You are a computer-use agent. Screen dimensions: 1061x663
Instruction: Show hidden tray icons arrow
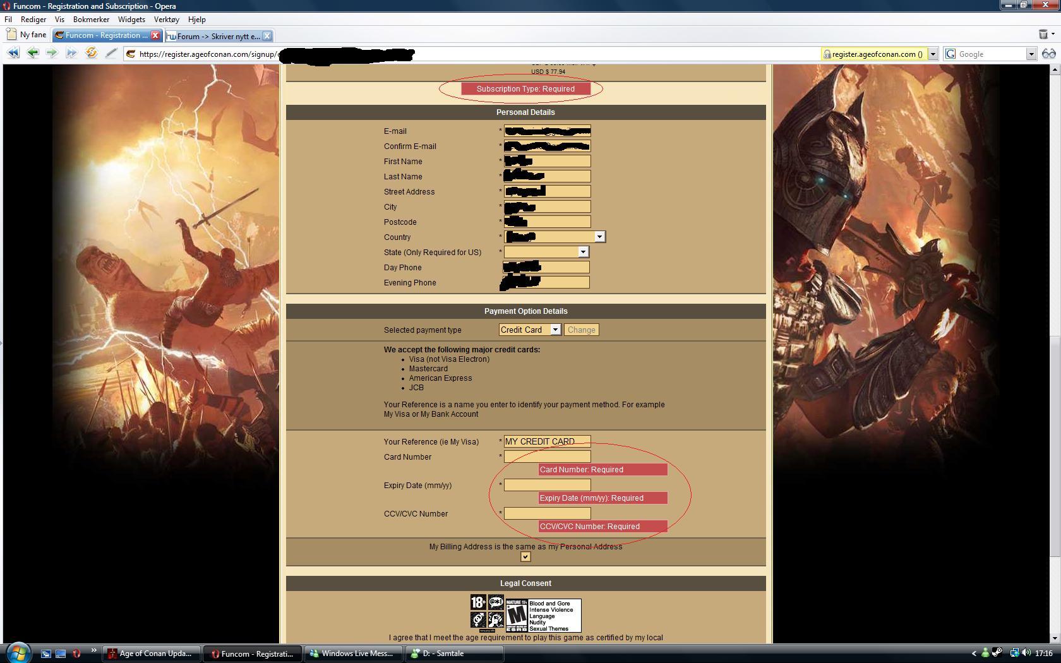point(974,654)
